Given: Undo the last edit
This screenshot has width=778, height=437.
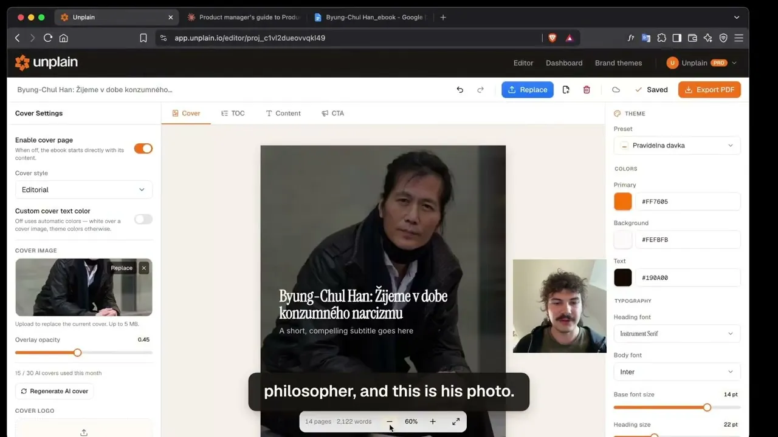Looking at the screenshot, I should (460, 90).
